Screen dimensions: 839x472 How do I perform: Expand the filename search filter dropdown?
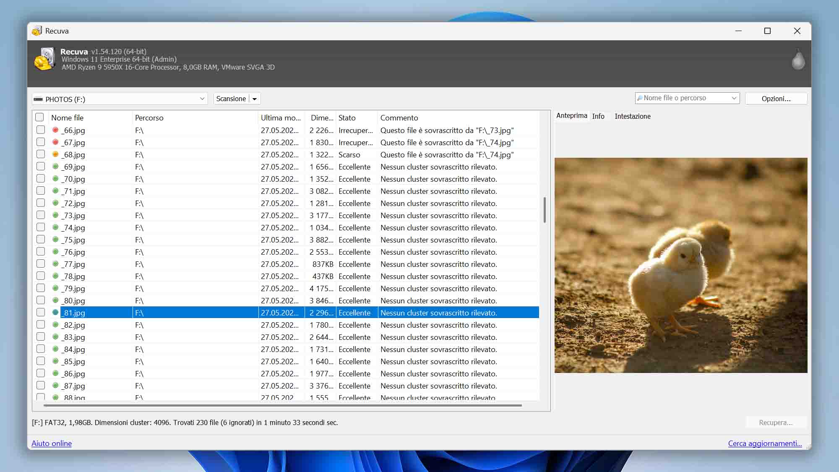click(733, 98)
